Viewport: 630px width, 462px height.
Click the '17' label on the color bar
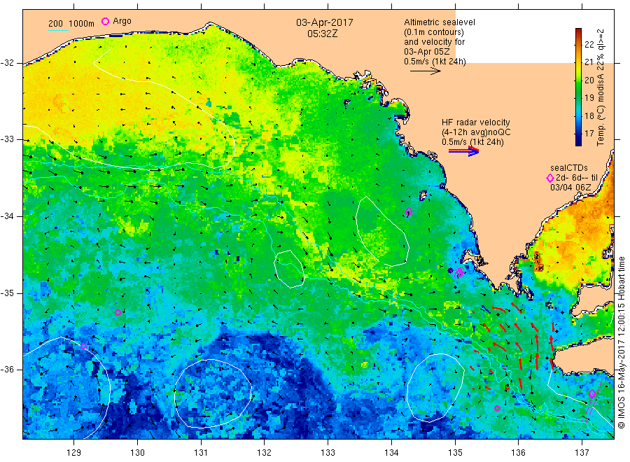(x=589, y=134)
